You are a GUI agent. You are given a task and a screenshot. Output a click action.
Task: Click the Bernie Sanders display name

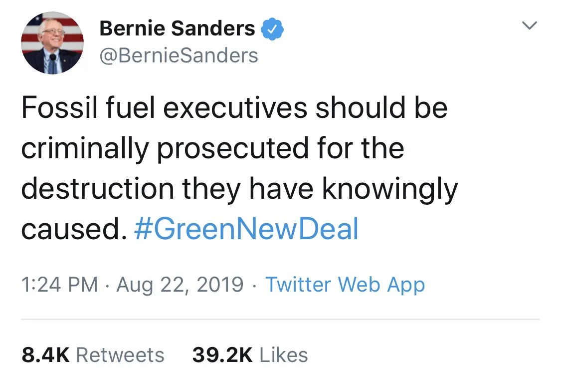pyautogui.click(x=177, y=29)
